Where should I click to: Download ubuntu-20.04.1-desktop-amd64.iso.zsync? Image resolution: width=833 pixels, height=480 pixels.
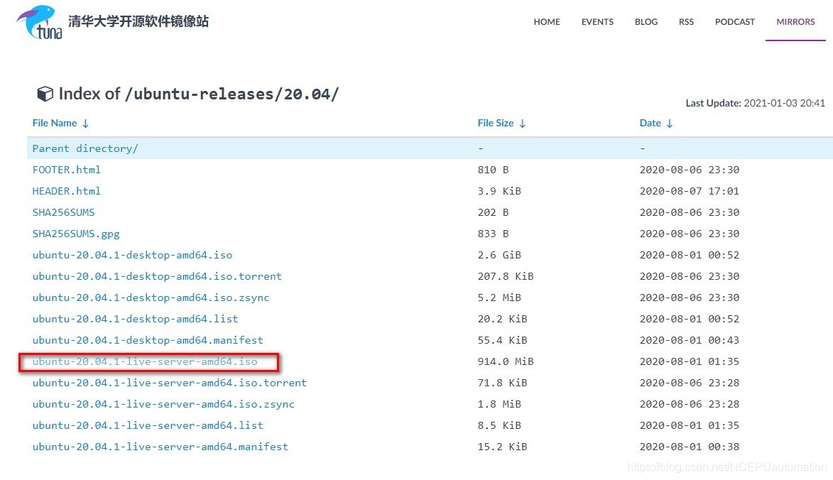tap(151, 298)
